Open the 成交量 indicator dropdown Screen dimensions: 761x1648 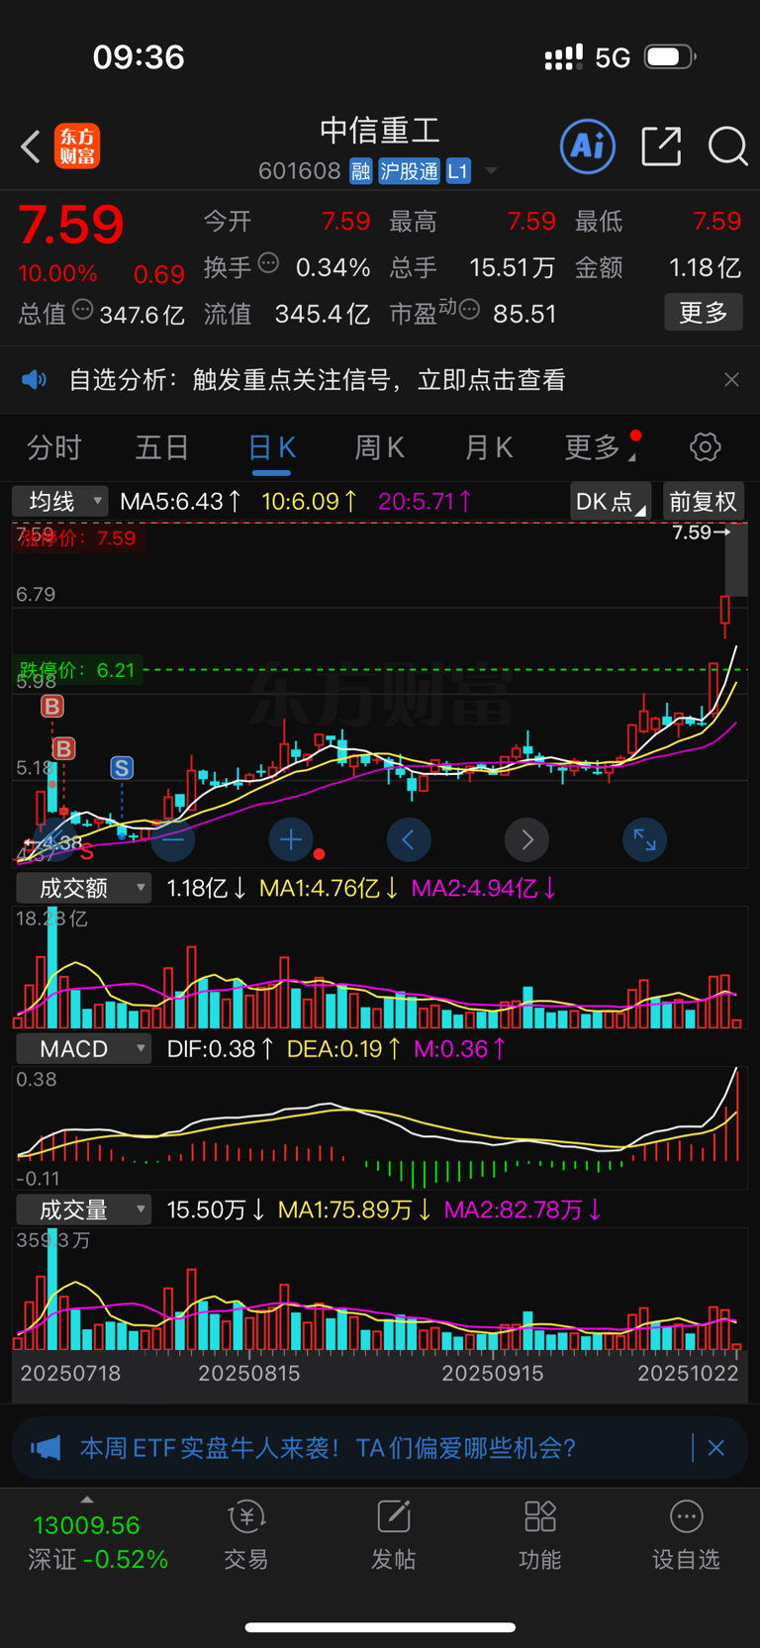[83, 1210]
